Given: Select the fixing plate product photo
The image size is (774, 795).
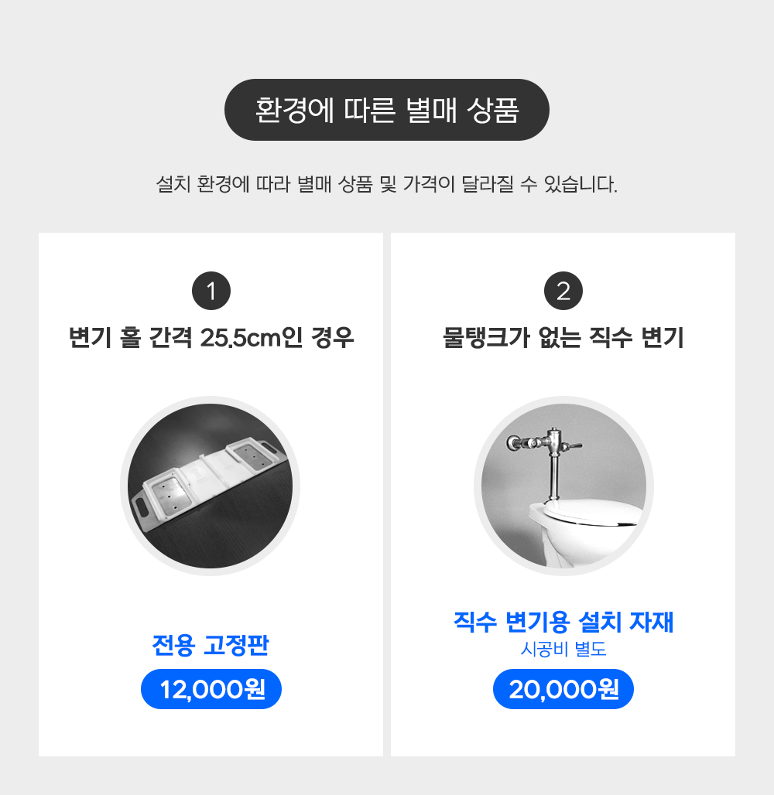Looking at the screenshot, I should 210,486.
